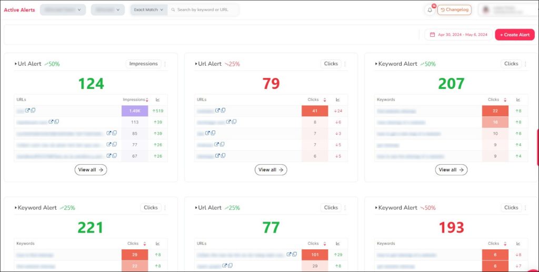Open the Apr 30 – May 6, 2024 date picker

(458, 35)
